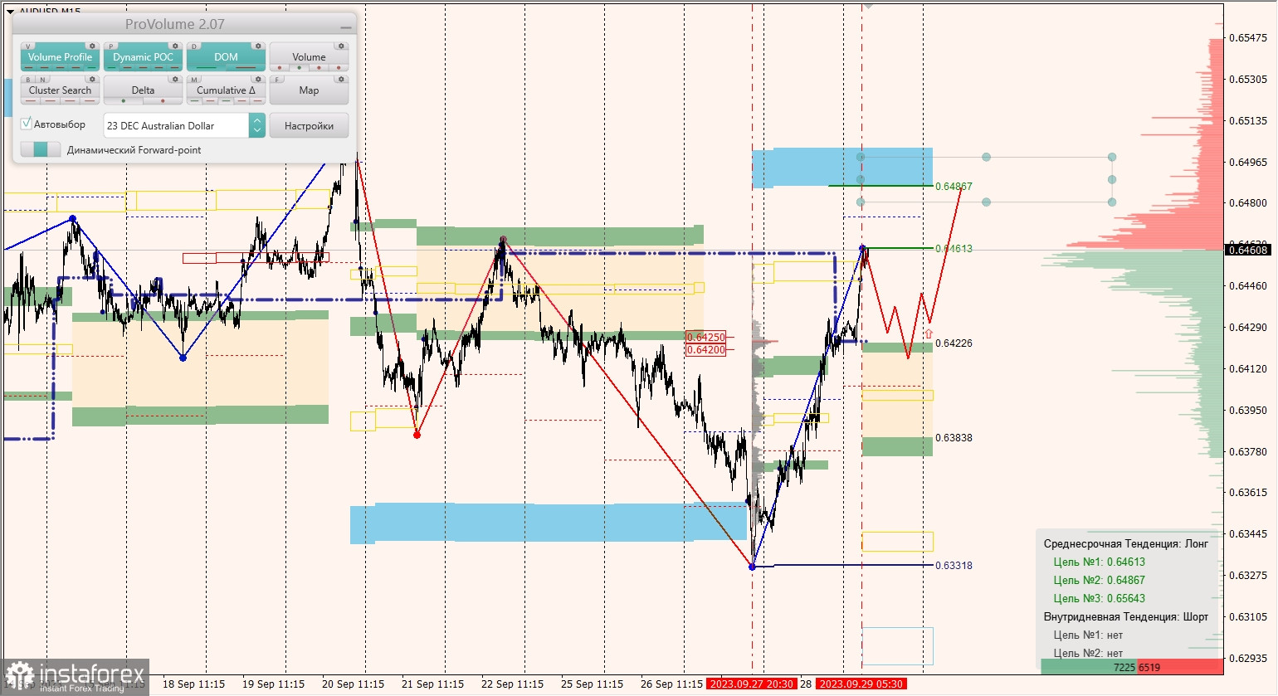Click the 23 DEC Australian Dollar field
This screenshot has width=1278, height=696.
tap(176, 125)
